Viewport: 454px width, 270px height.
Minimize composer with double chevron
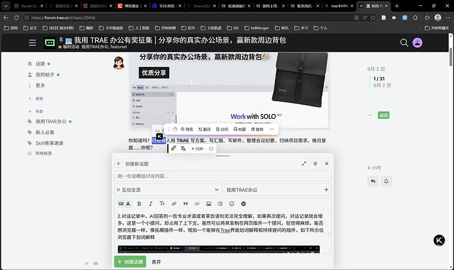pyautogui.click(x=315, y=164)
